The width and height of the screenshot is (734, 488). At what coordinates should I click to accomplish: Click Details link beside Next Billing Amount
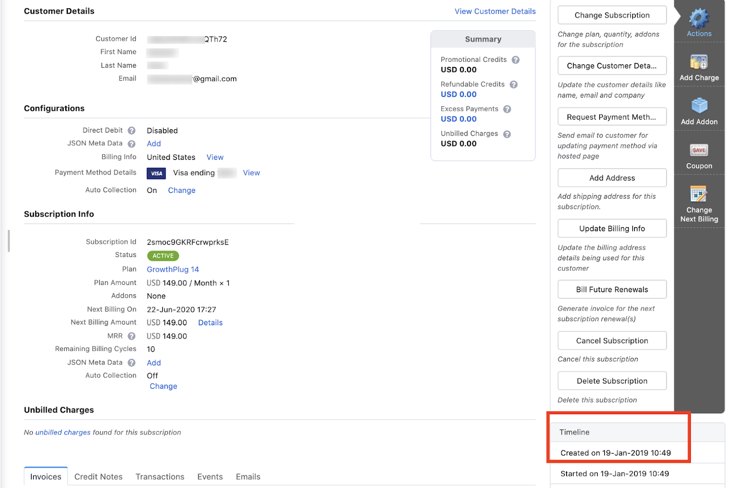point(210,323)
